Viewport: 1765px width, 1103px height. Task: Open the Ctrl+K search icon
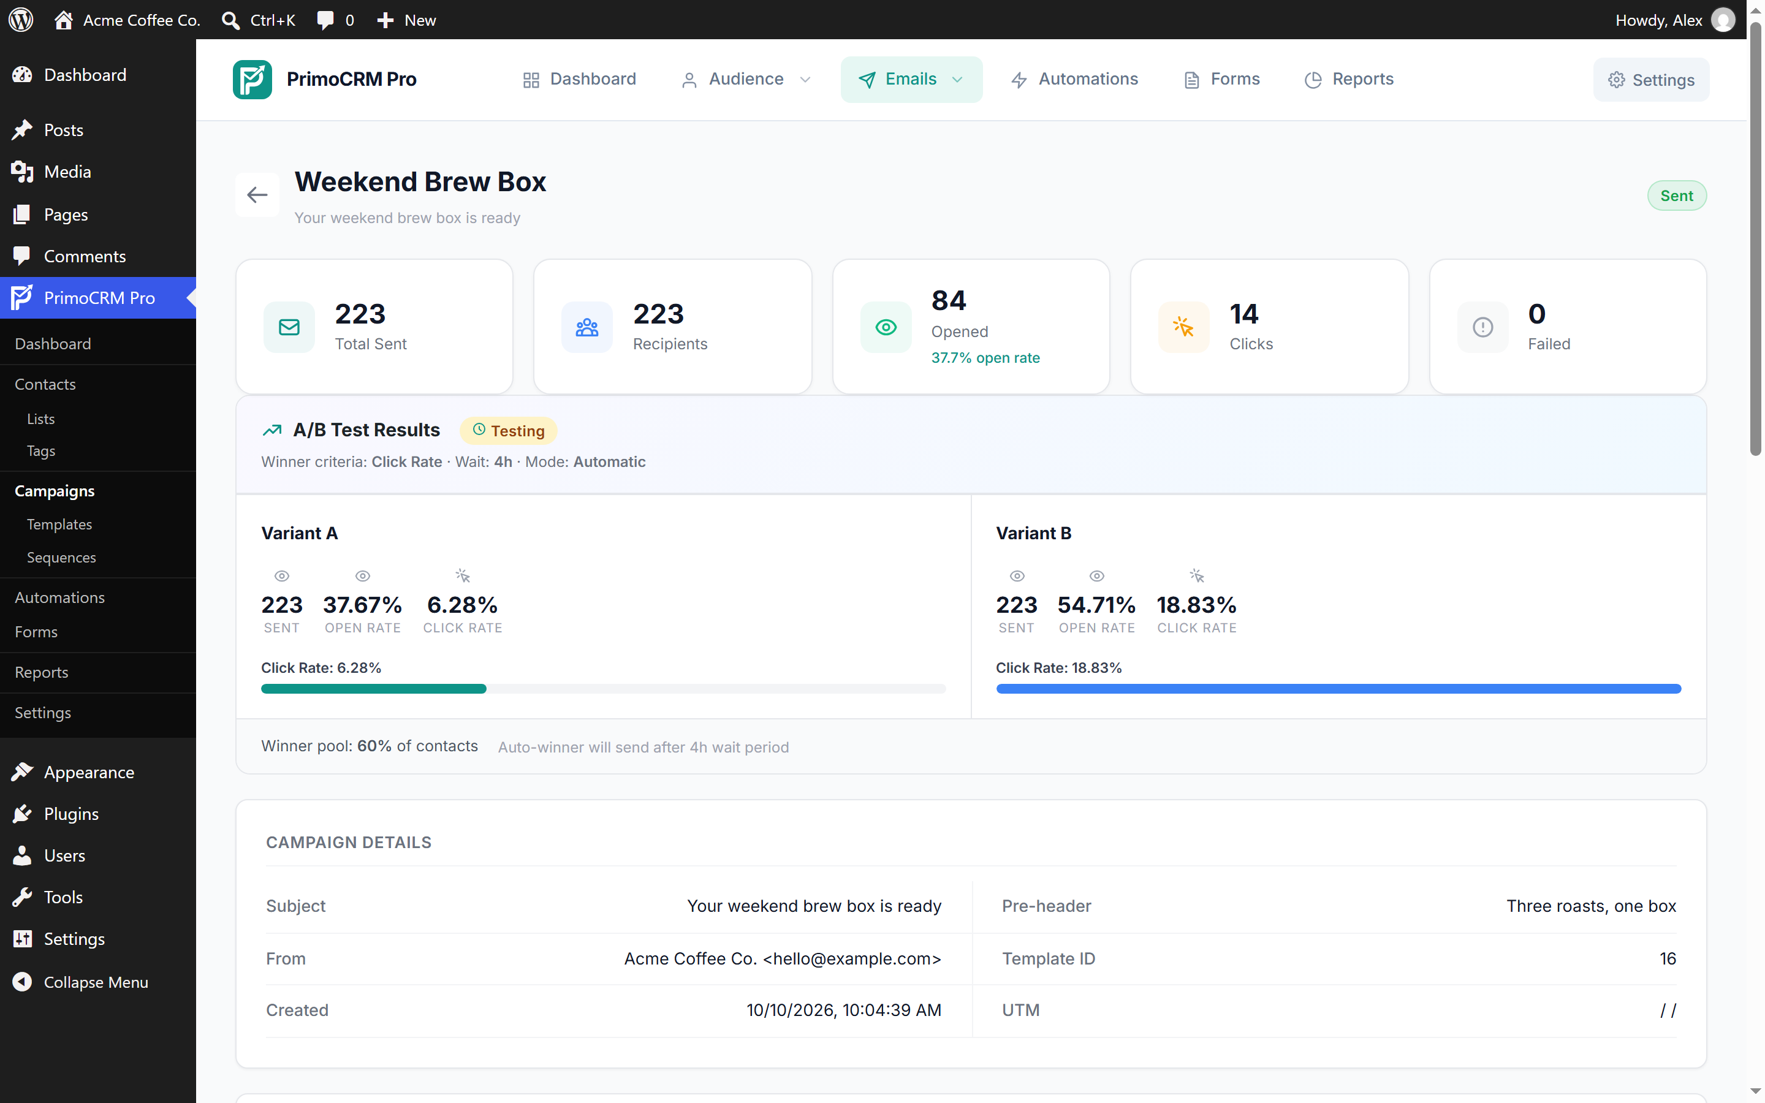pos(230,20)
